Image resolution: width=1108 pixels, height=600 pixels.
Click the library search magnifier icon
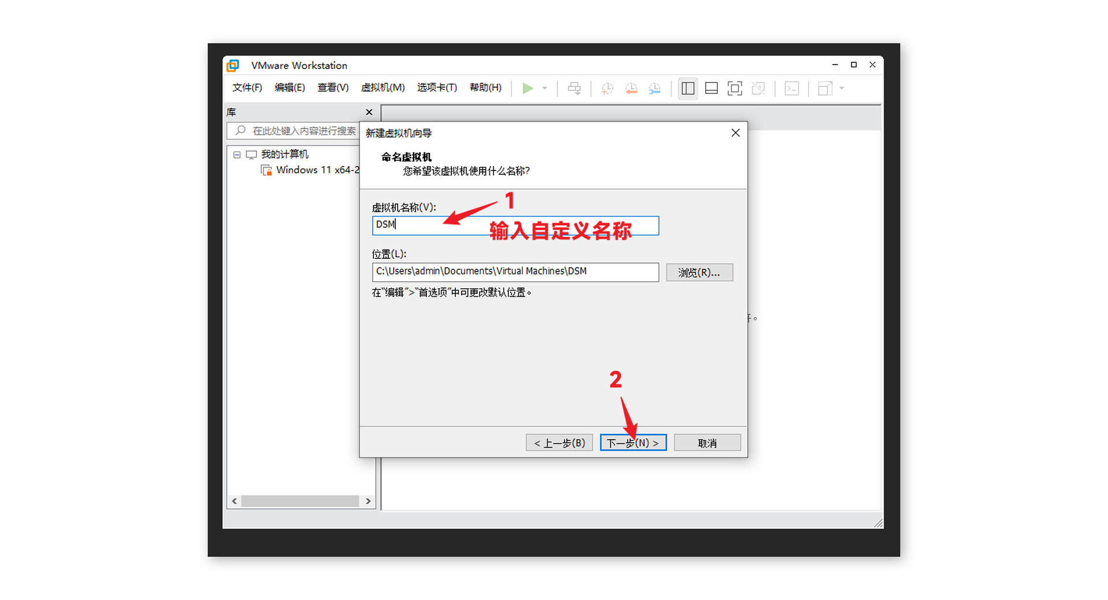(241, 131)
